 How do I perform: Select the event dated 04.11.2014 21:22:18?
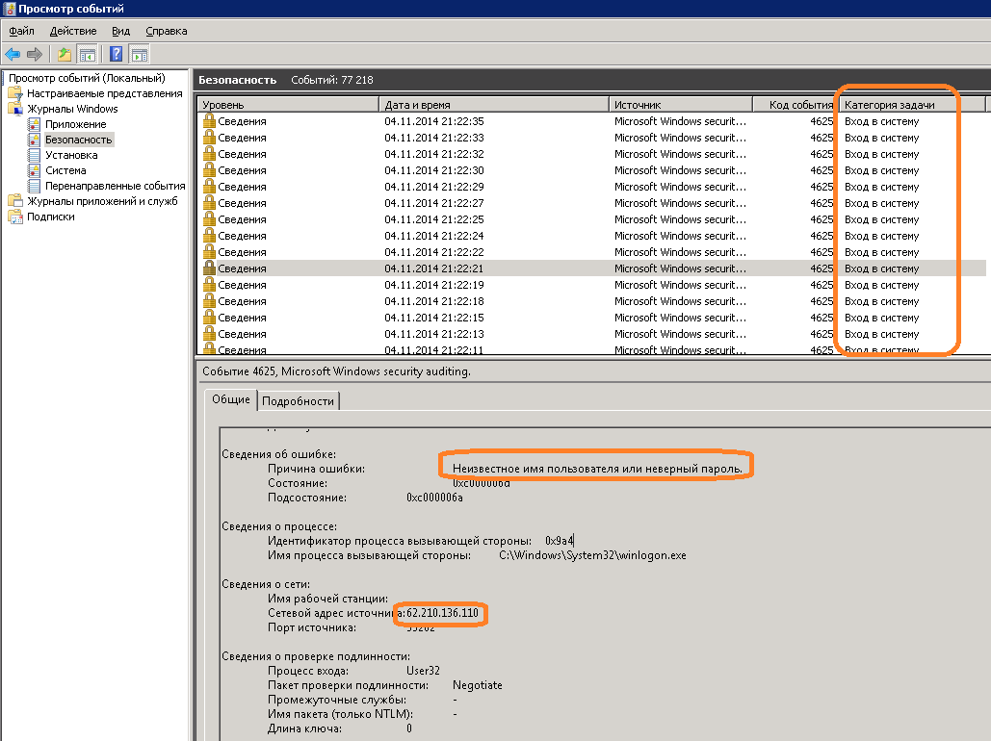point(591,300)
